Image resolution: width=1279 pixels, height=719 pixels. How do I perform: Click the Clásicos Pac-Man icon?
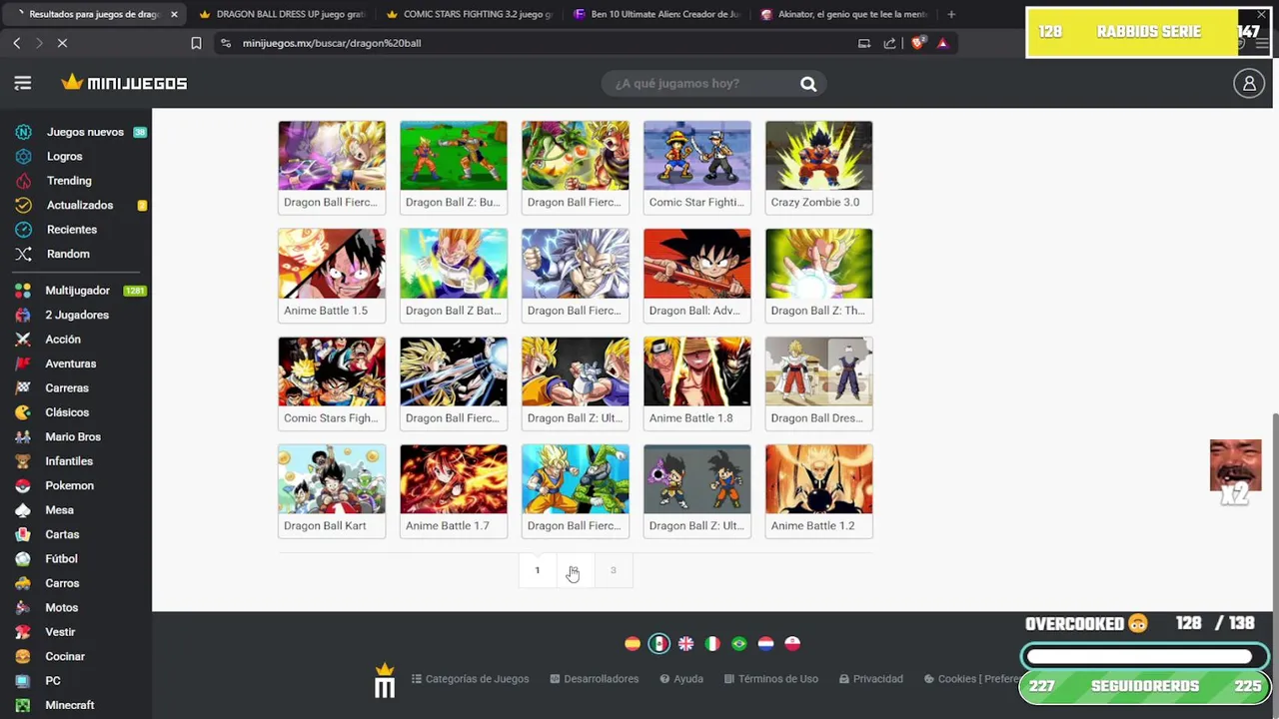pos(23,412)
